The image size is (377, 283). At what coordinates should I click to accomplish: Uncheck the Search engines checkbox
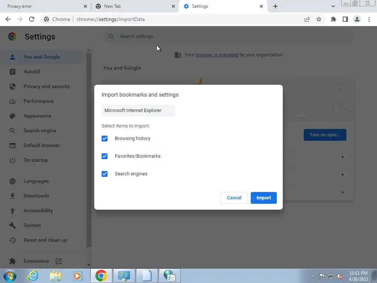tap(105, 174)
